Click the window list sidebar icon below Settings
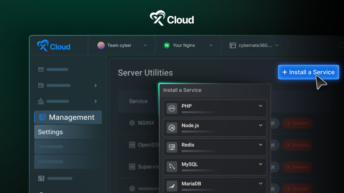 coord(41,178)
